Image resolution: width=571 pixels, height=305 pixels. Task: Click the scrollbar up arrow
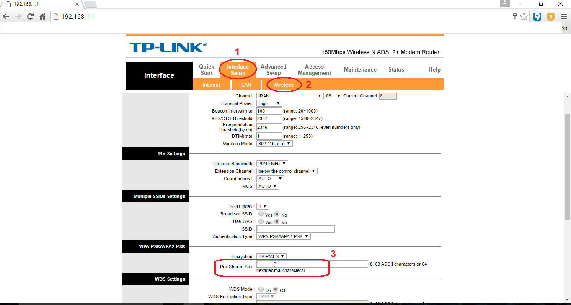[567, 96]
